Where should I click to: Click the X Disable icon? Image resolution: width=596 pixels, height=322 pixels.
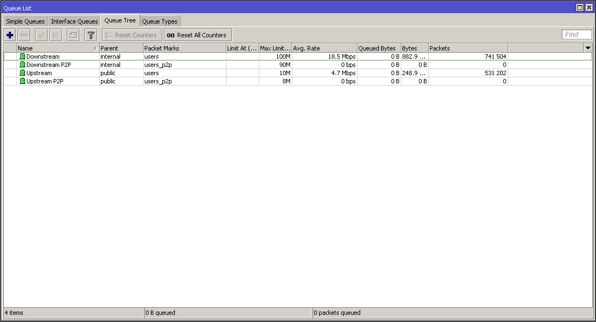click(x=55, y=35)
